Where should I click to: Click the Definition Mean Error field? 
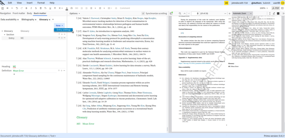[35, 71]
